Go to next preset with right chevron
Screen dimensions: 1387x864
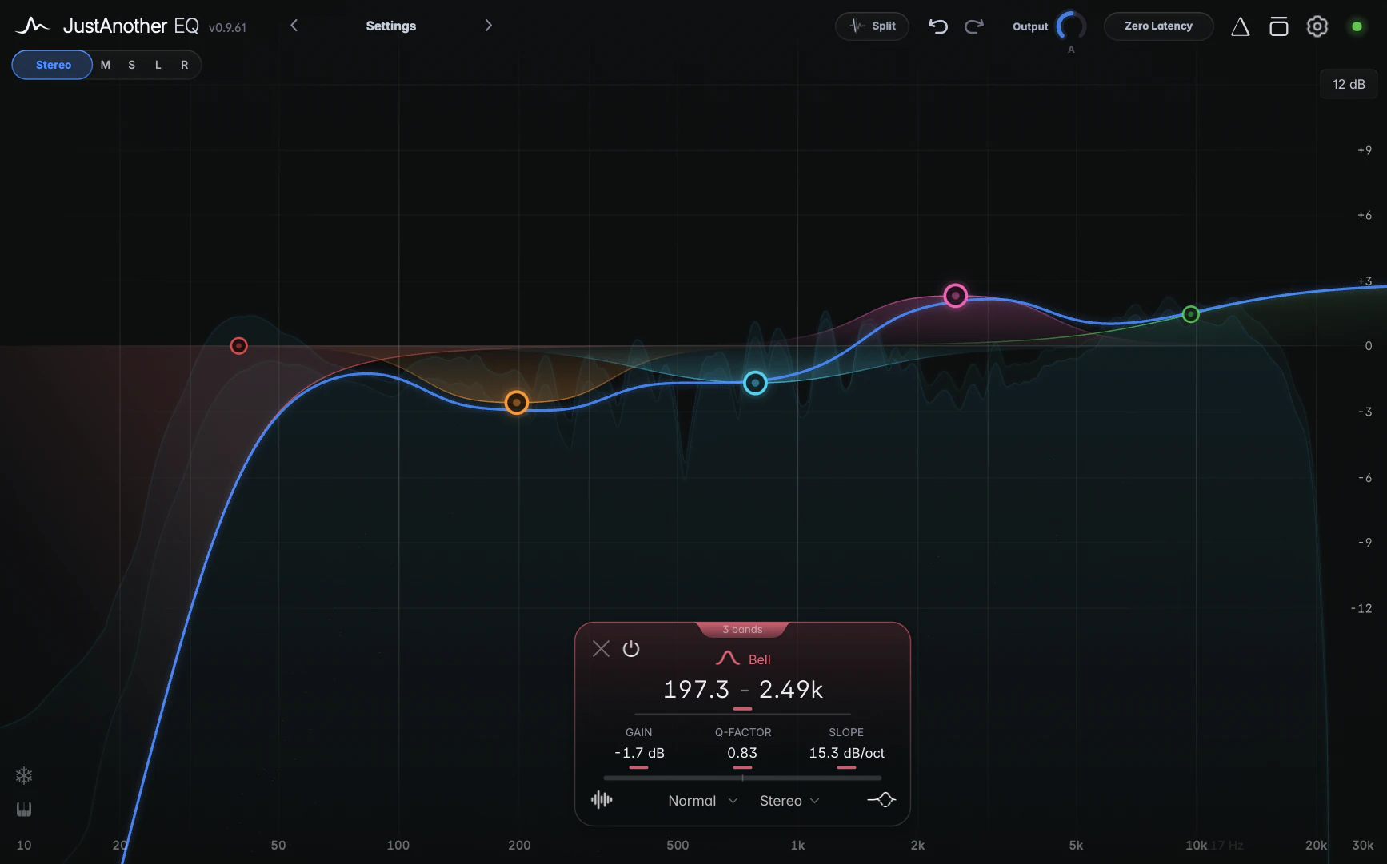(488, 26)
